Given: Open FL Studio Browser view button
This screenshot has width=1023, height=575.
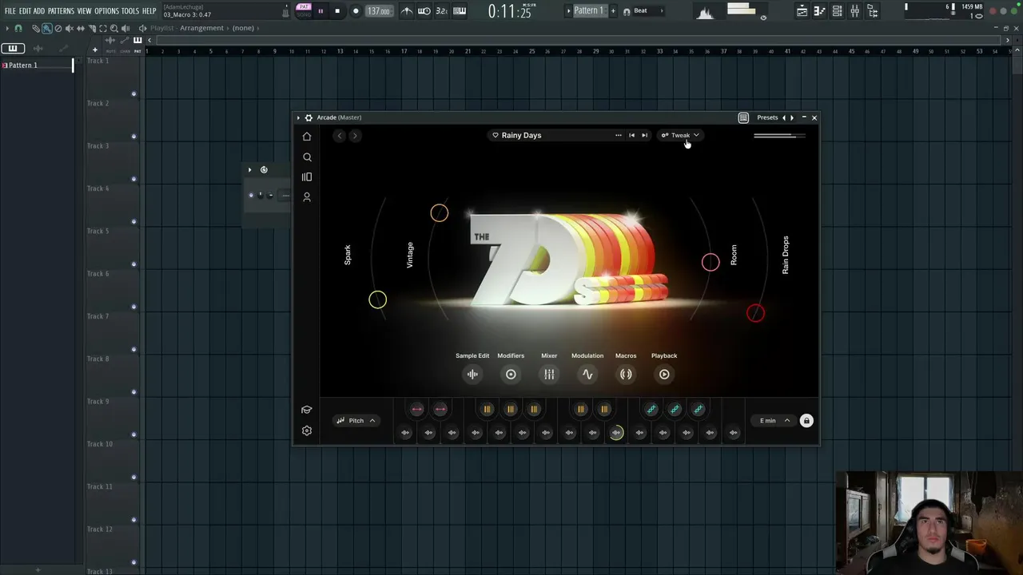Looking at the screenshot, I should [873, 11].
